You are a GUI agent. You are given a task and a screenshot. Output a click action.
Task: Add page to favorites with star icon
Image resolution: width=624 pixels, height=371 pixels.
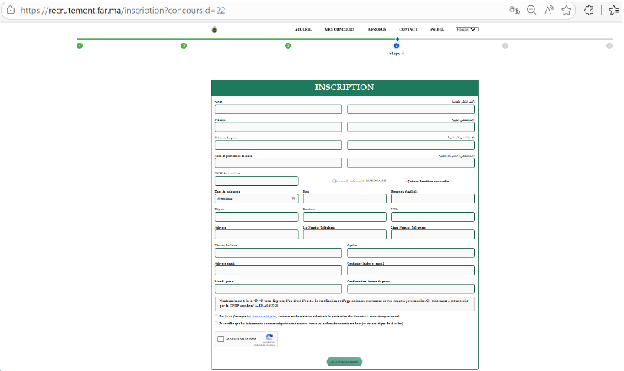pos(567,11)
